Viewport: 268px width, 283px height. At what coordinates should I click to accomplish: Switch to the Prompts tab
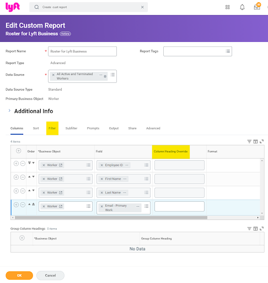click(x=93, y=128)
